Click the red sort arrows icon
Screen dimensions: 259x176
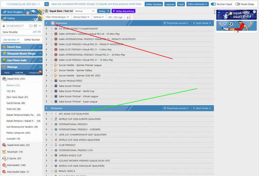pos(129,17)
